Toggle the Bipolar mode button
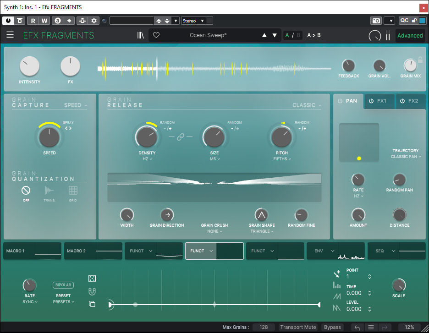 click(x=63, y=285)
